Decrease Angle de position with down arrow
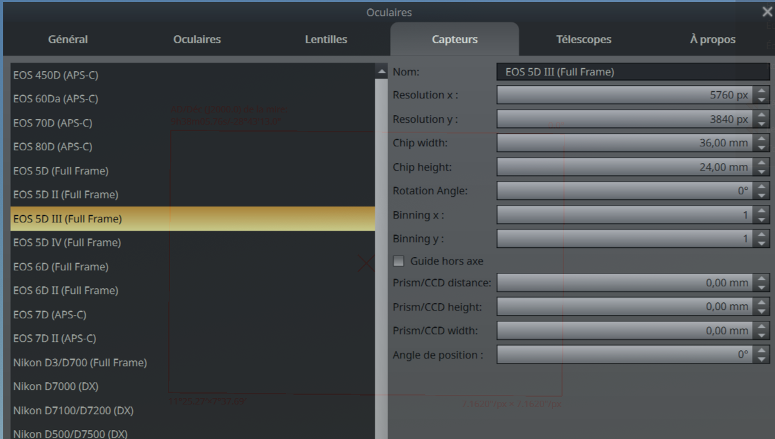The width and height of the screenshot is (775, 439). [761, 358]
